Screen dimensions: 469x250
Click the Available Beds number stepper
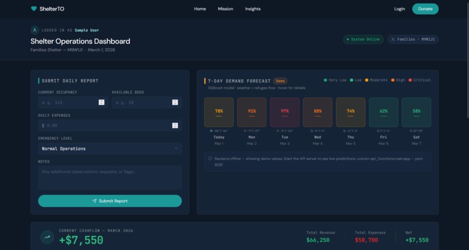click(x=175, y=102)
